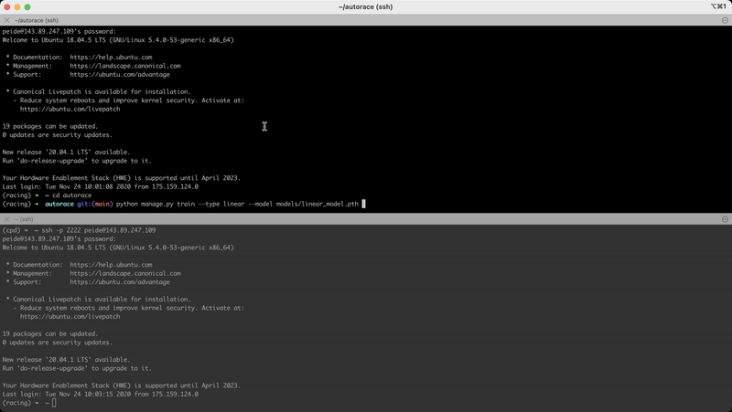
Task: Open https://ubuntu.com/livepatch link in bottom pane
Action: [x=70, y=316]
